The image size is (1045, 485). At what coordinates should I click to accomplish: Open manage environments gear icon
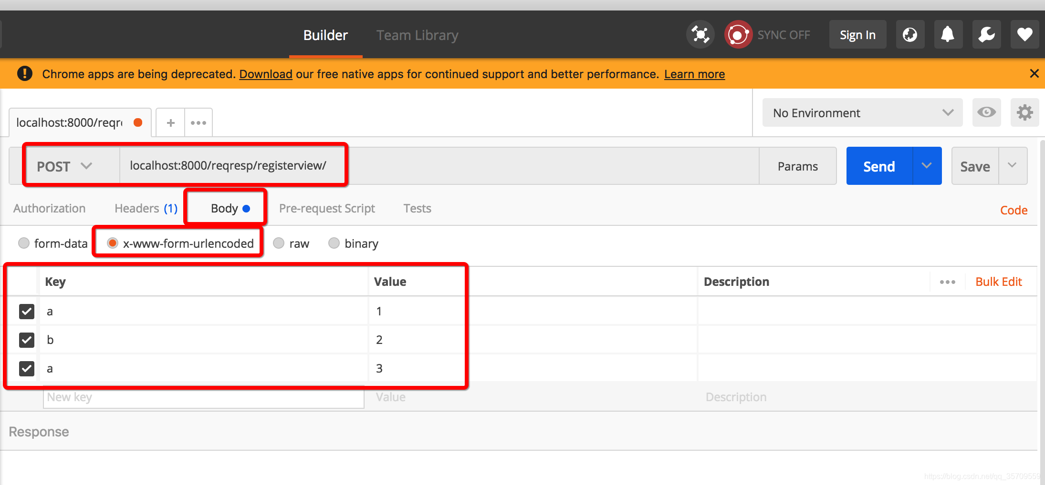tap(1024, 112)
